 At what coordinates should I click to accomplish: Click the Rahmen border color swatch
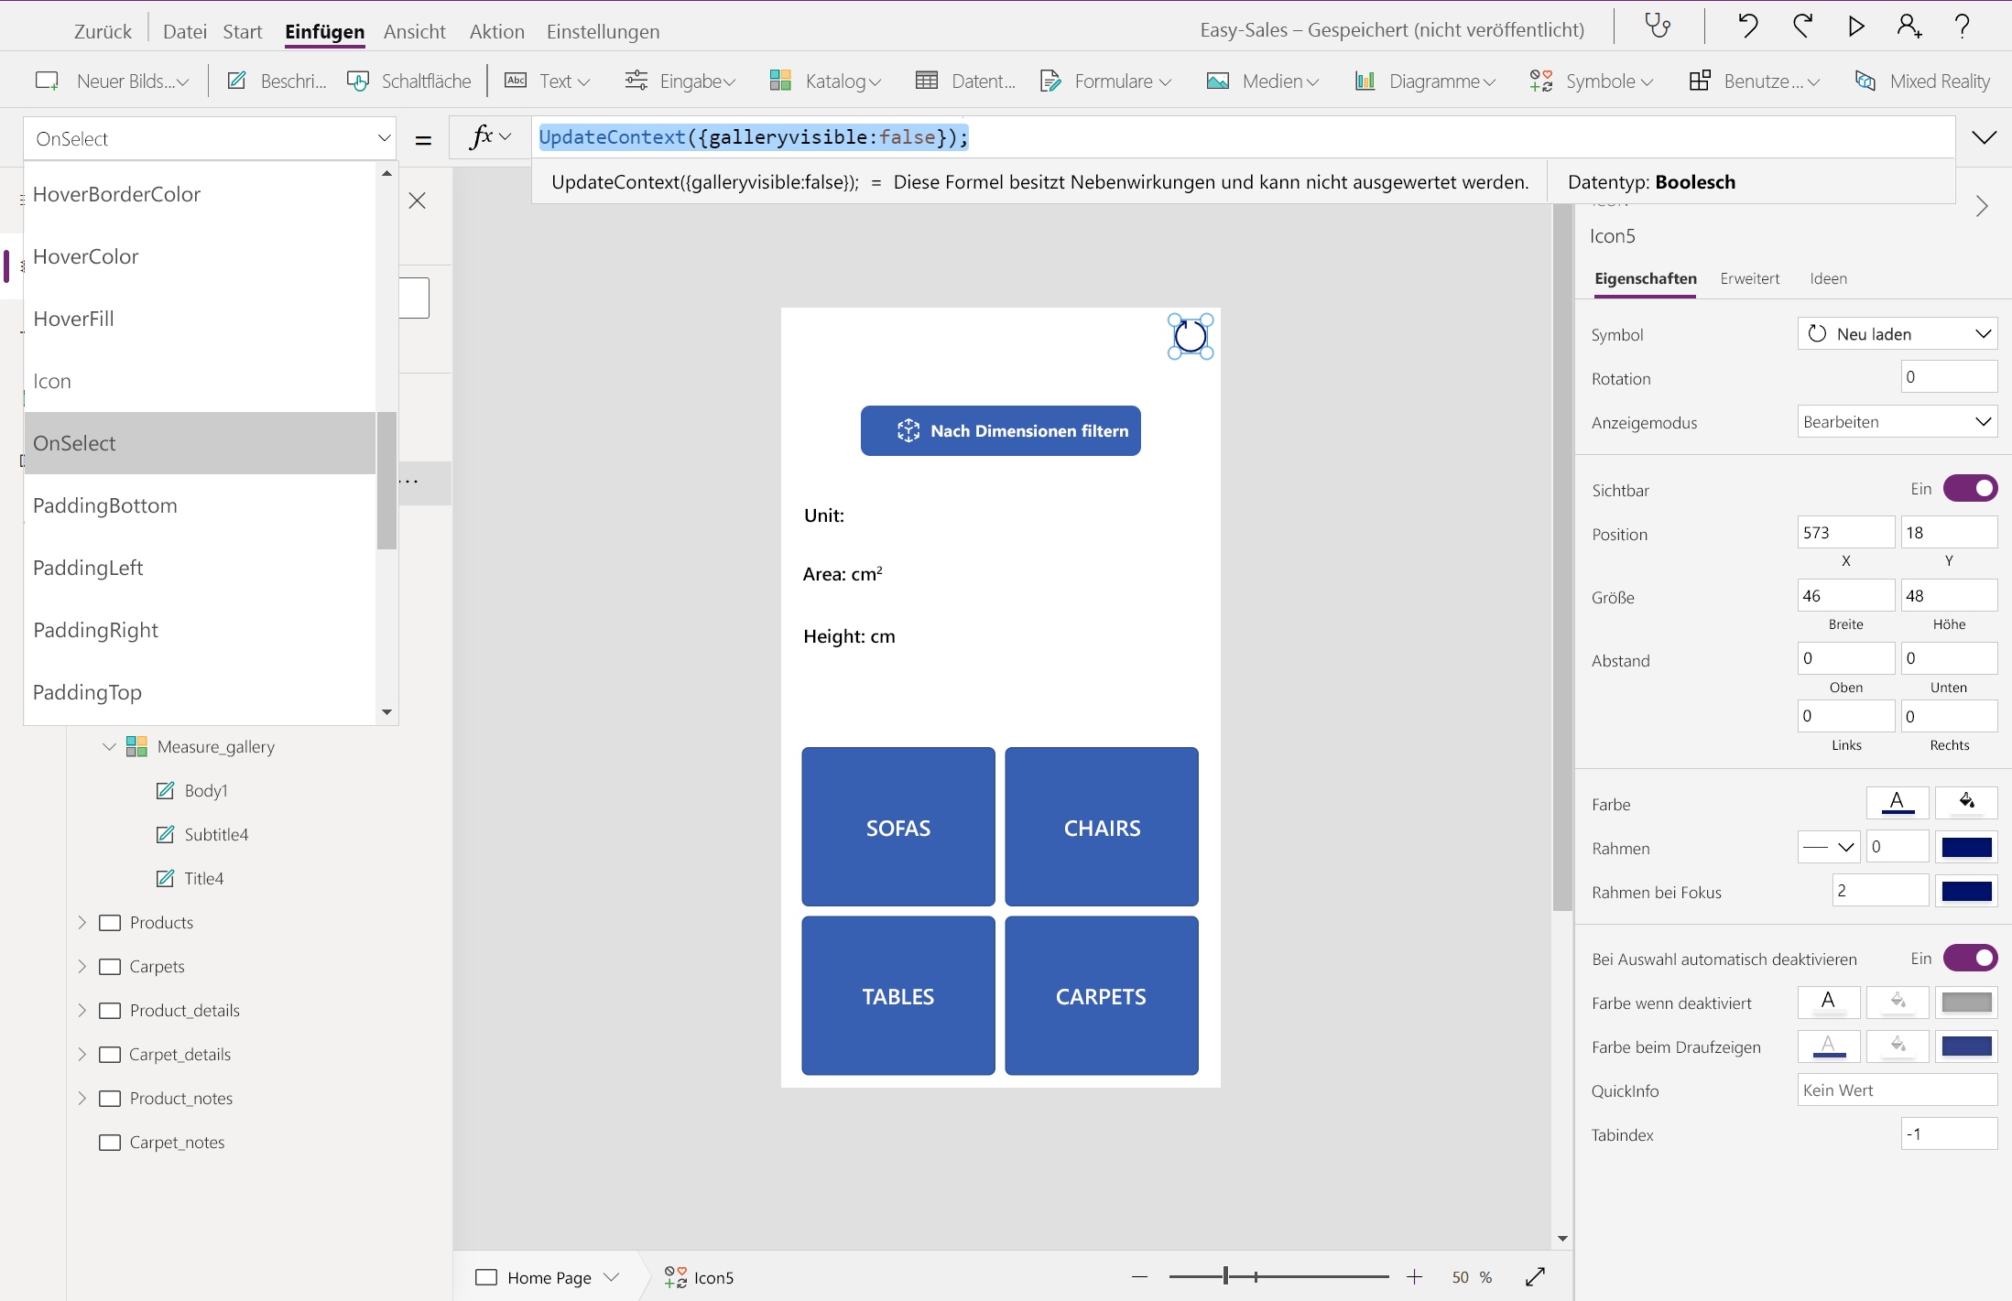point(1966,847)
